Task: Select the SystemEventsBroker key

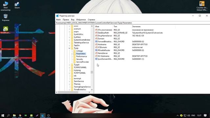Action: (x=82, y=40)
